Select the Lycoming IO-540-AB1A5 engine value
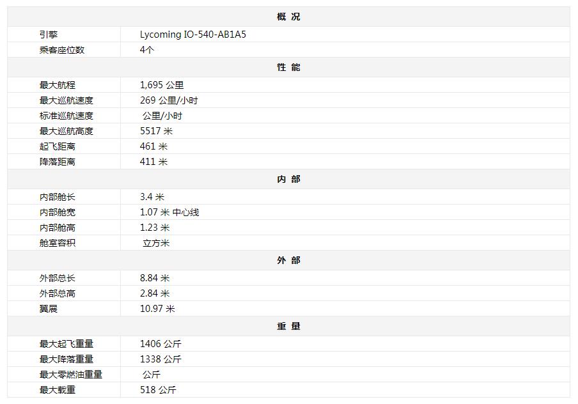 point(192,35)
